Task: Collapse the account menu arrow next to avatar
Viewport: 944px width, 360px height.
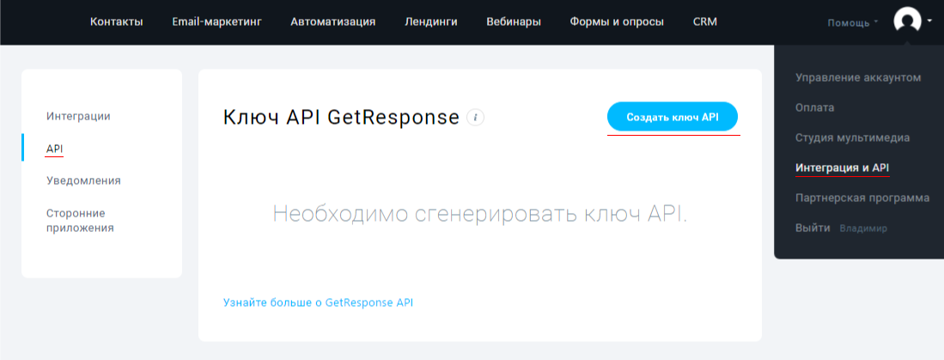Action: pyautogui.click(x=930, y=20)
